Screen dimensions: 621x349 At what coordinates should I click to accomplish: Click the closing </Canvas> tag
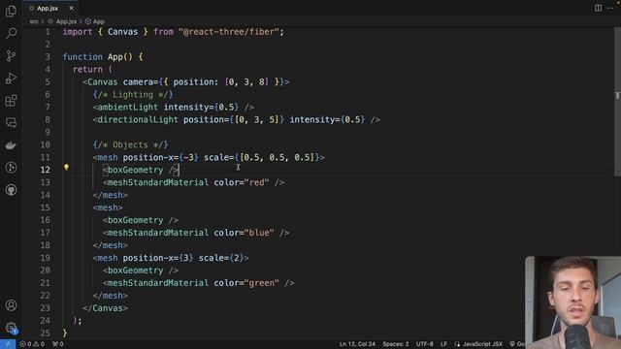pos(106,308)
